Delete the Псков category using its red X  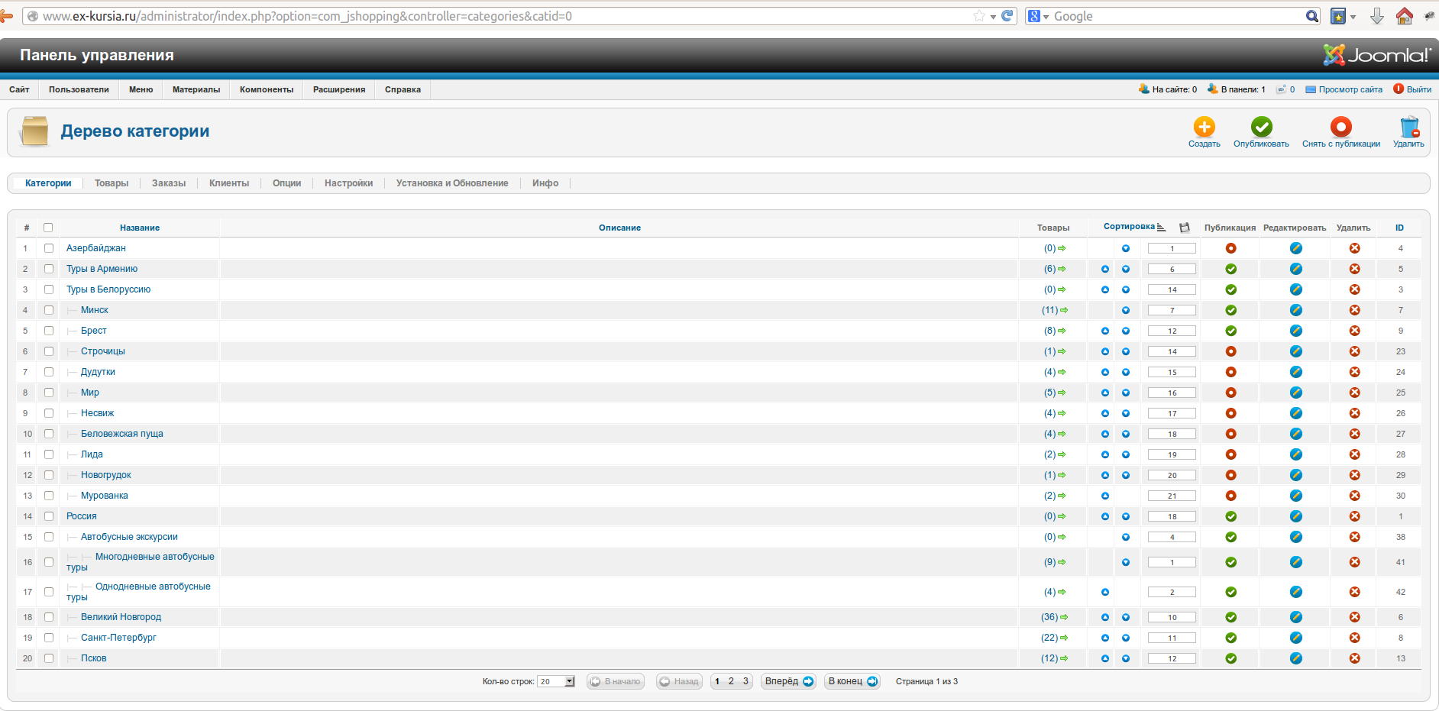[x=1354, y=658]
